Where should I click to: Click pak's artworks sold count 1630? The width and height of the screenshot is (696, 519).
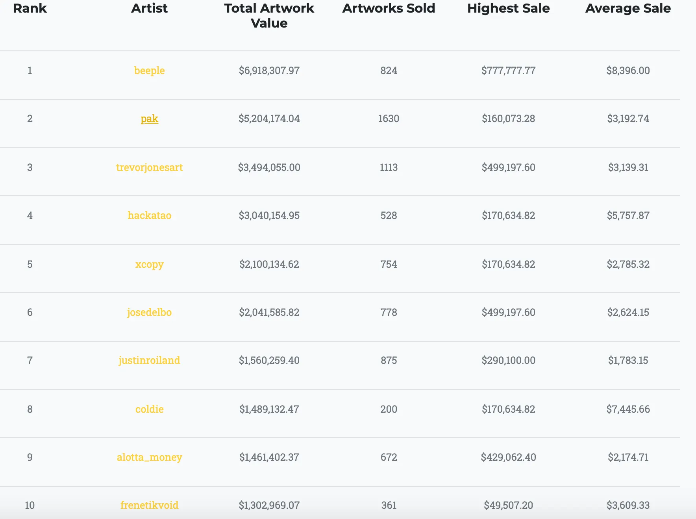coord(389,119)
